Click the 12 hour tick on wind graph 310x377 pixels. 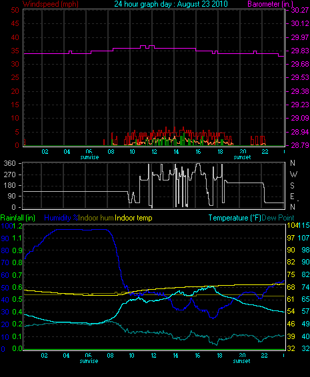point(154,152)
